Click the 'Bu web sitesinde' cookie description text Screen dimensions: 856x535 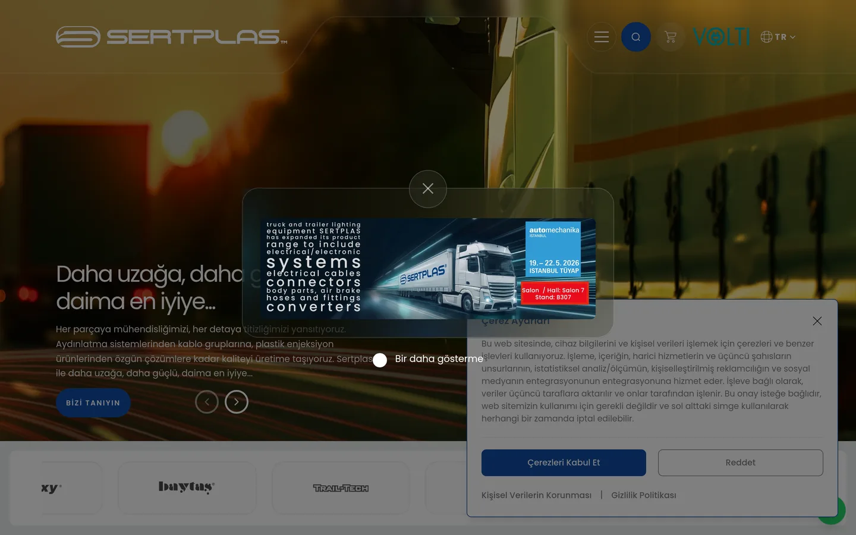pos(652,381)
